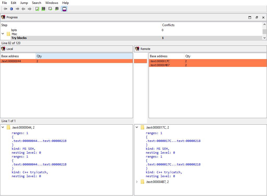Open the Jump menu

[24, 3]
